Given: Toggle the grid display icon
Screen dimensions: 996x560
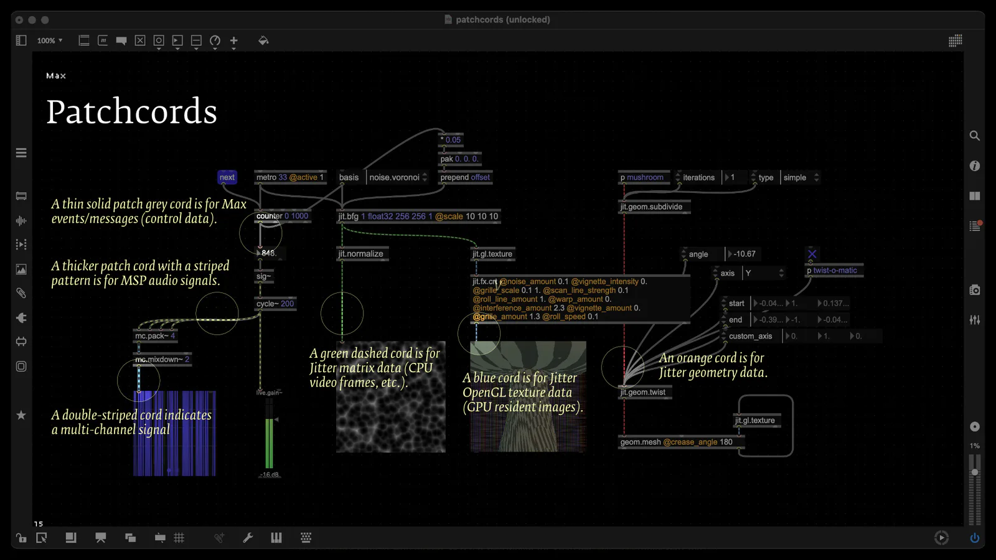Looking at the screenshot, I should [x=179, y=538].
